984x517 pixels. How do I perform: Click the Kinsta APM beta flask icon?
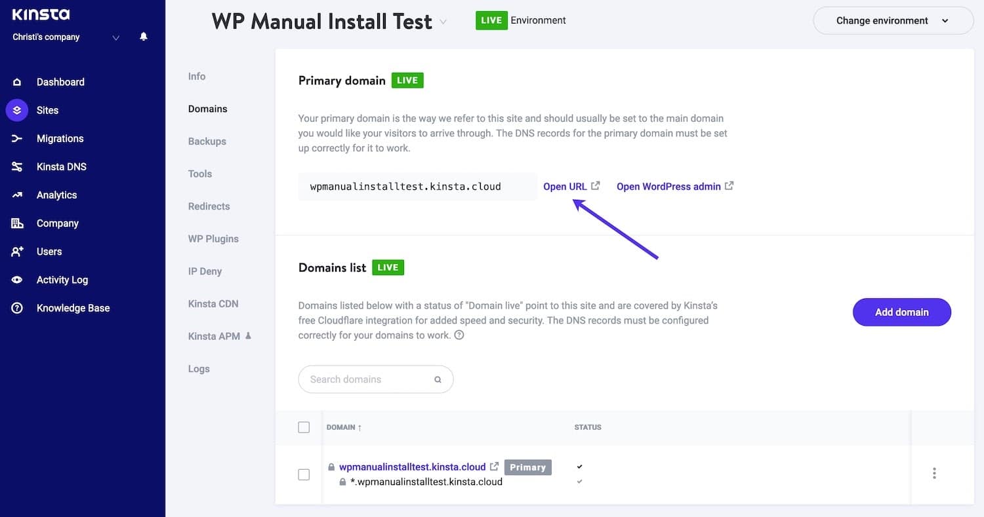pyautogui.click(x=248, y=336)
